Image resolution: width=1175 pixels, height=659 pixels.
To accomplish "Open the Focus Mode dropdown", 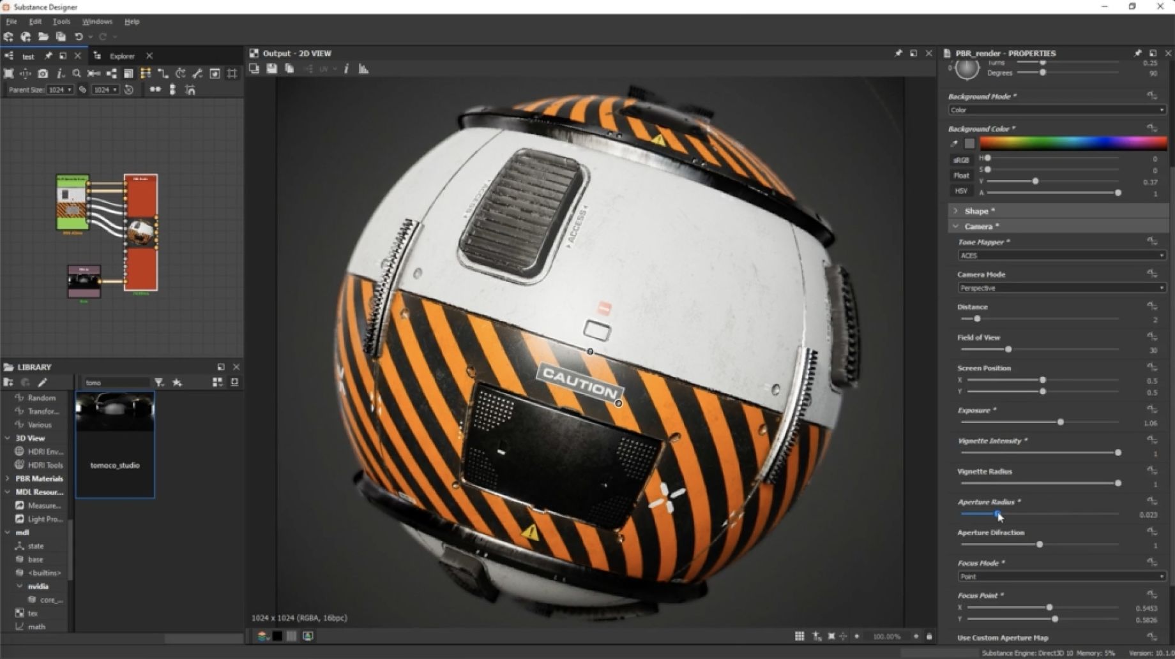I will (x=1061, y=576).
